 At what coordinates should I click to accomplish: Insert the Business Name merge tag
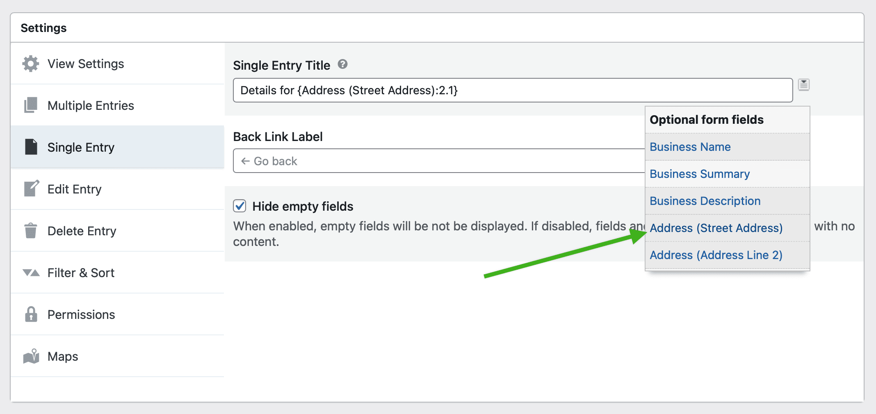click(690, 147)
